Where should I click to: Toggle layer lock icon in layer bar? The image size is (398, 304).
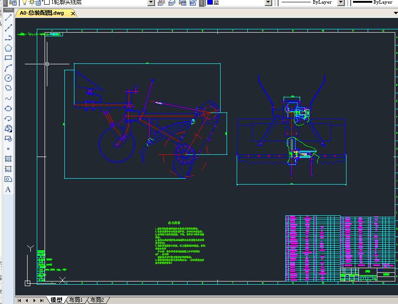(39, 2)
